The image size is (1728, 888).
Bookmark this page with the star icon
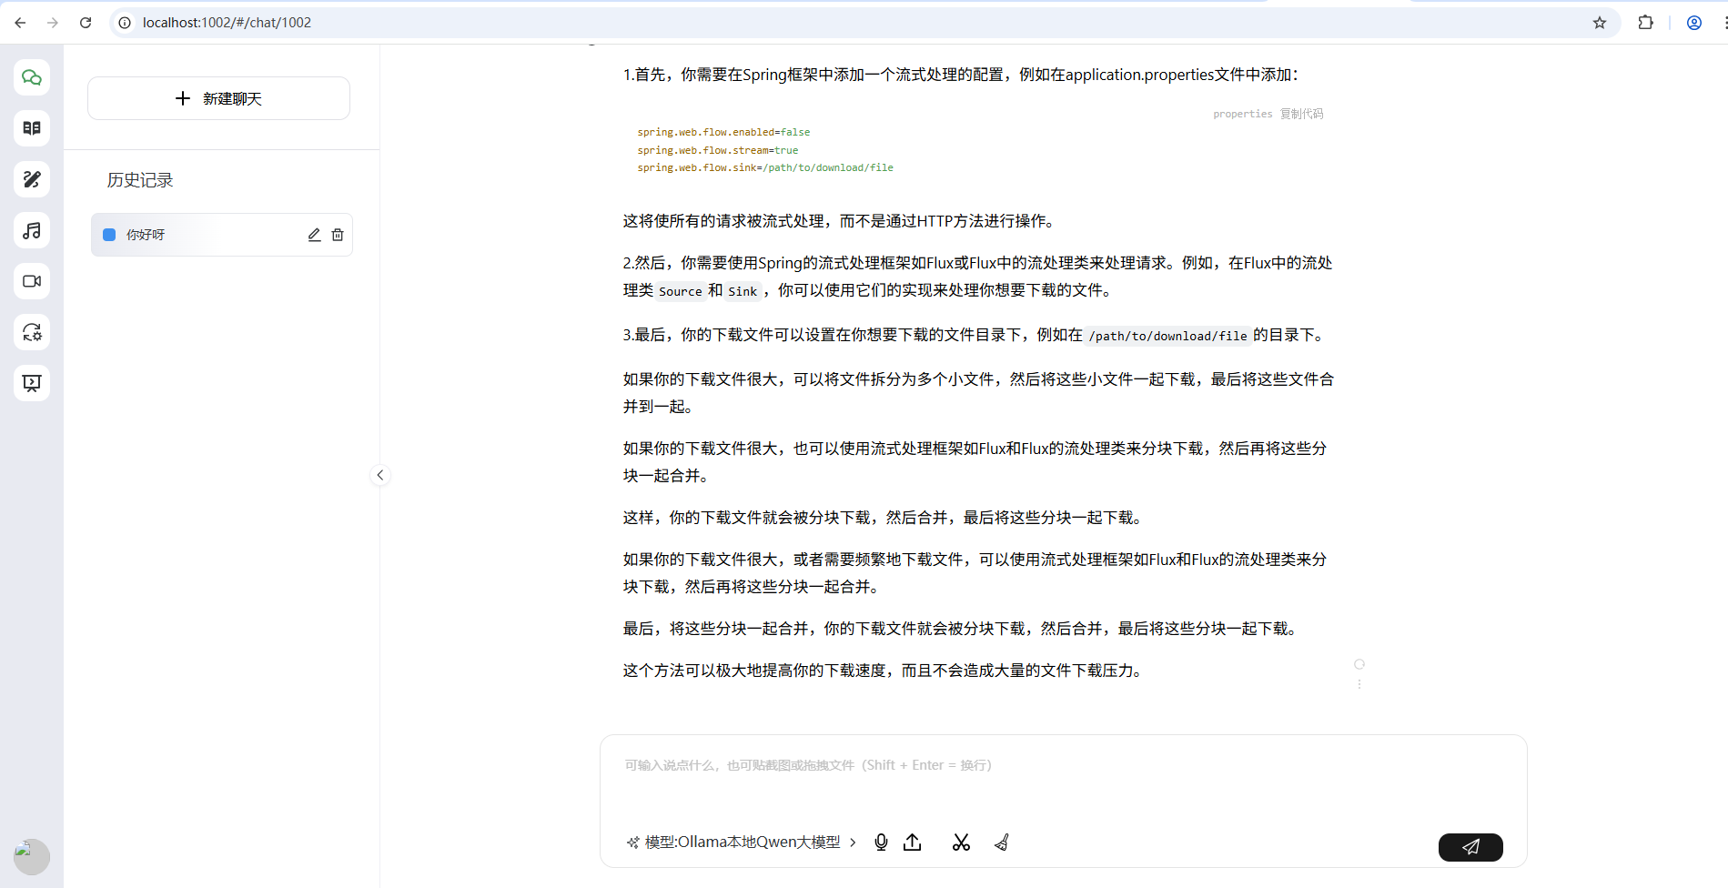1600,23
